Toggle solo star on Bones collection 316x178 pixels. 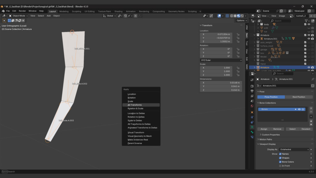pos(303,109)
